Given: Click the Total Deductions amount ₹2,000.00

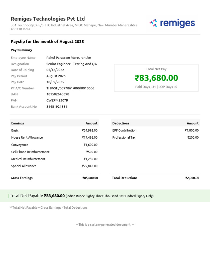Looking at the screenshot, I should click(192, 178).
